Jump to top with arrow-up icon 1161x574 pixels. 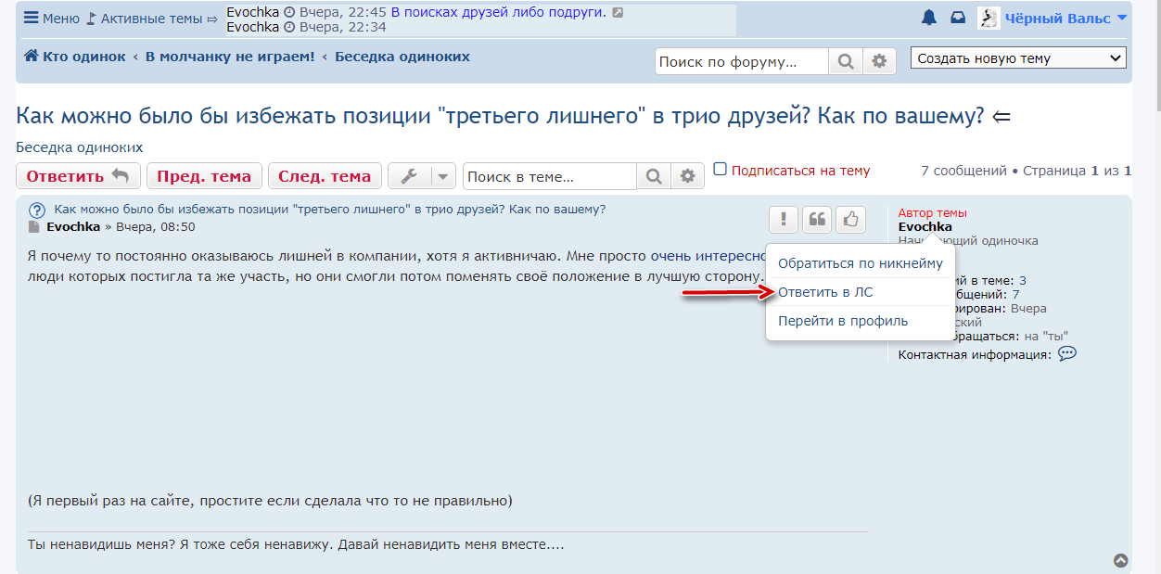pos(1121,560)
